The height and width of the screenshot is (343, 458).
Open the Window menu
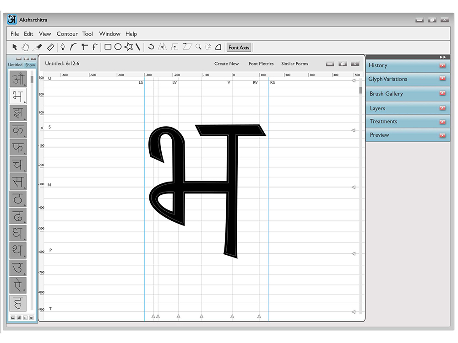pyautogui.click(x=110, y=34)
